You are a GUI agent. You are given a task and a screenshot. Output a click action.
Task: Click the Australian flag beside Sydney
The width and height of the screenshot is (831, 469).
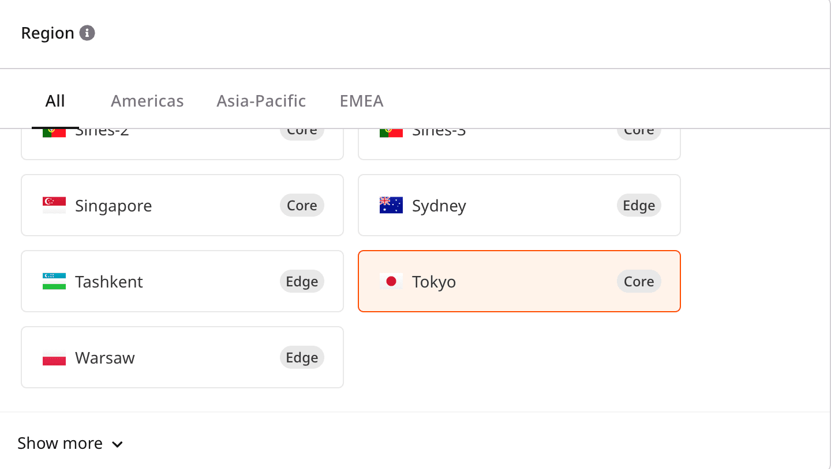pyautogui.click(x=391, y=206)
